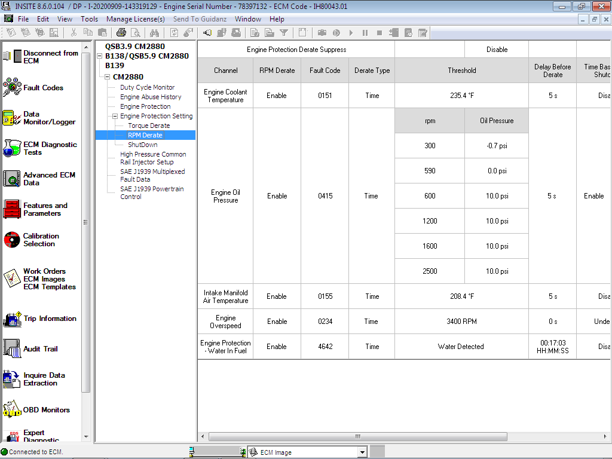Open the Tools menu
Screen dimensions: 612x459
pyautogui.click(x=89, y=19)
